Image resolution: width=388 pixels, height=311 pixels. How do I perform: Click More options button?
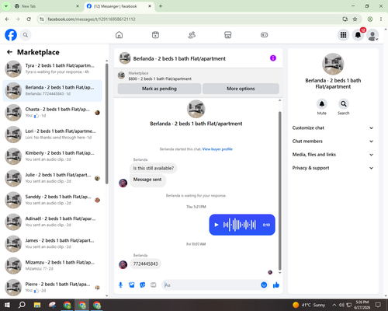tap(241, 89)
